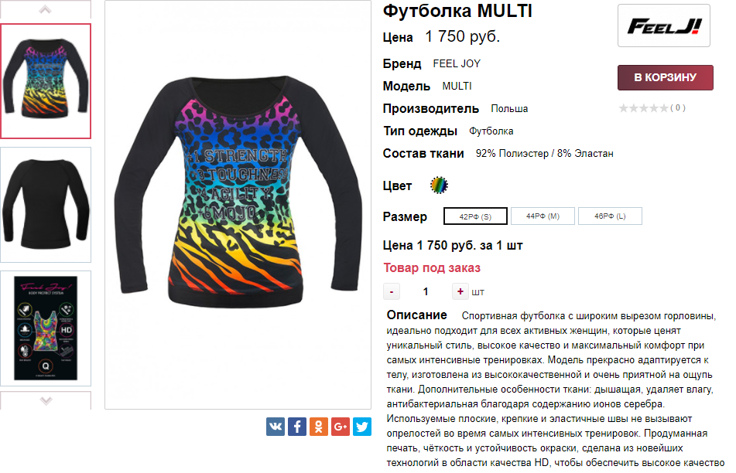The height and width of the screenshot is (473, 736).
Task: Select size 44РФ (M)
Action: point(543,216)
